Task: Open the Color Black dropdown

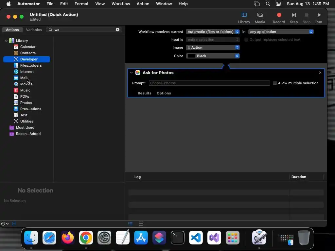Action: [213, 56]
